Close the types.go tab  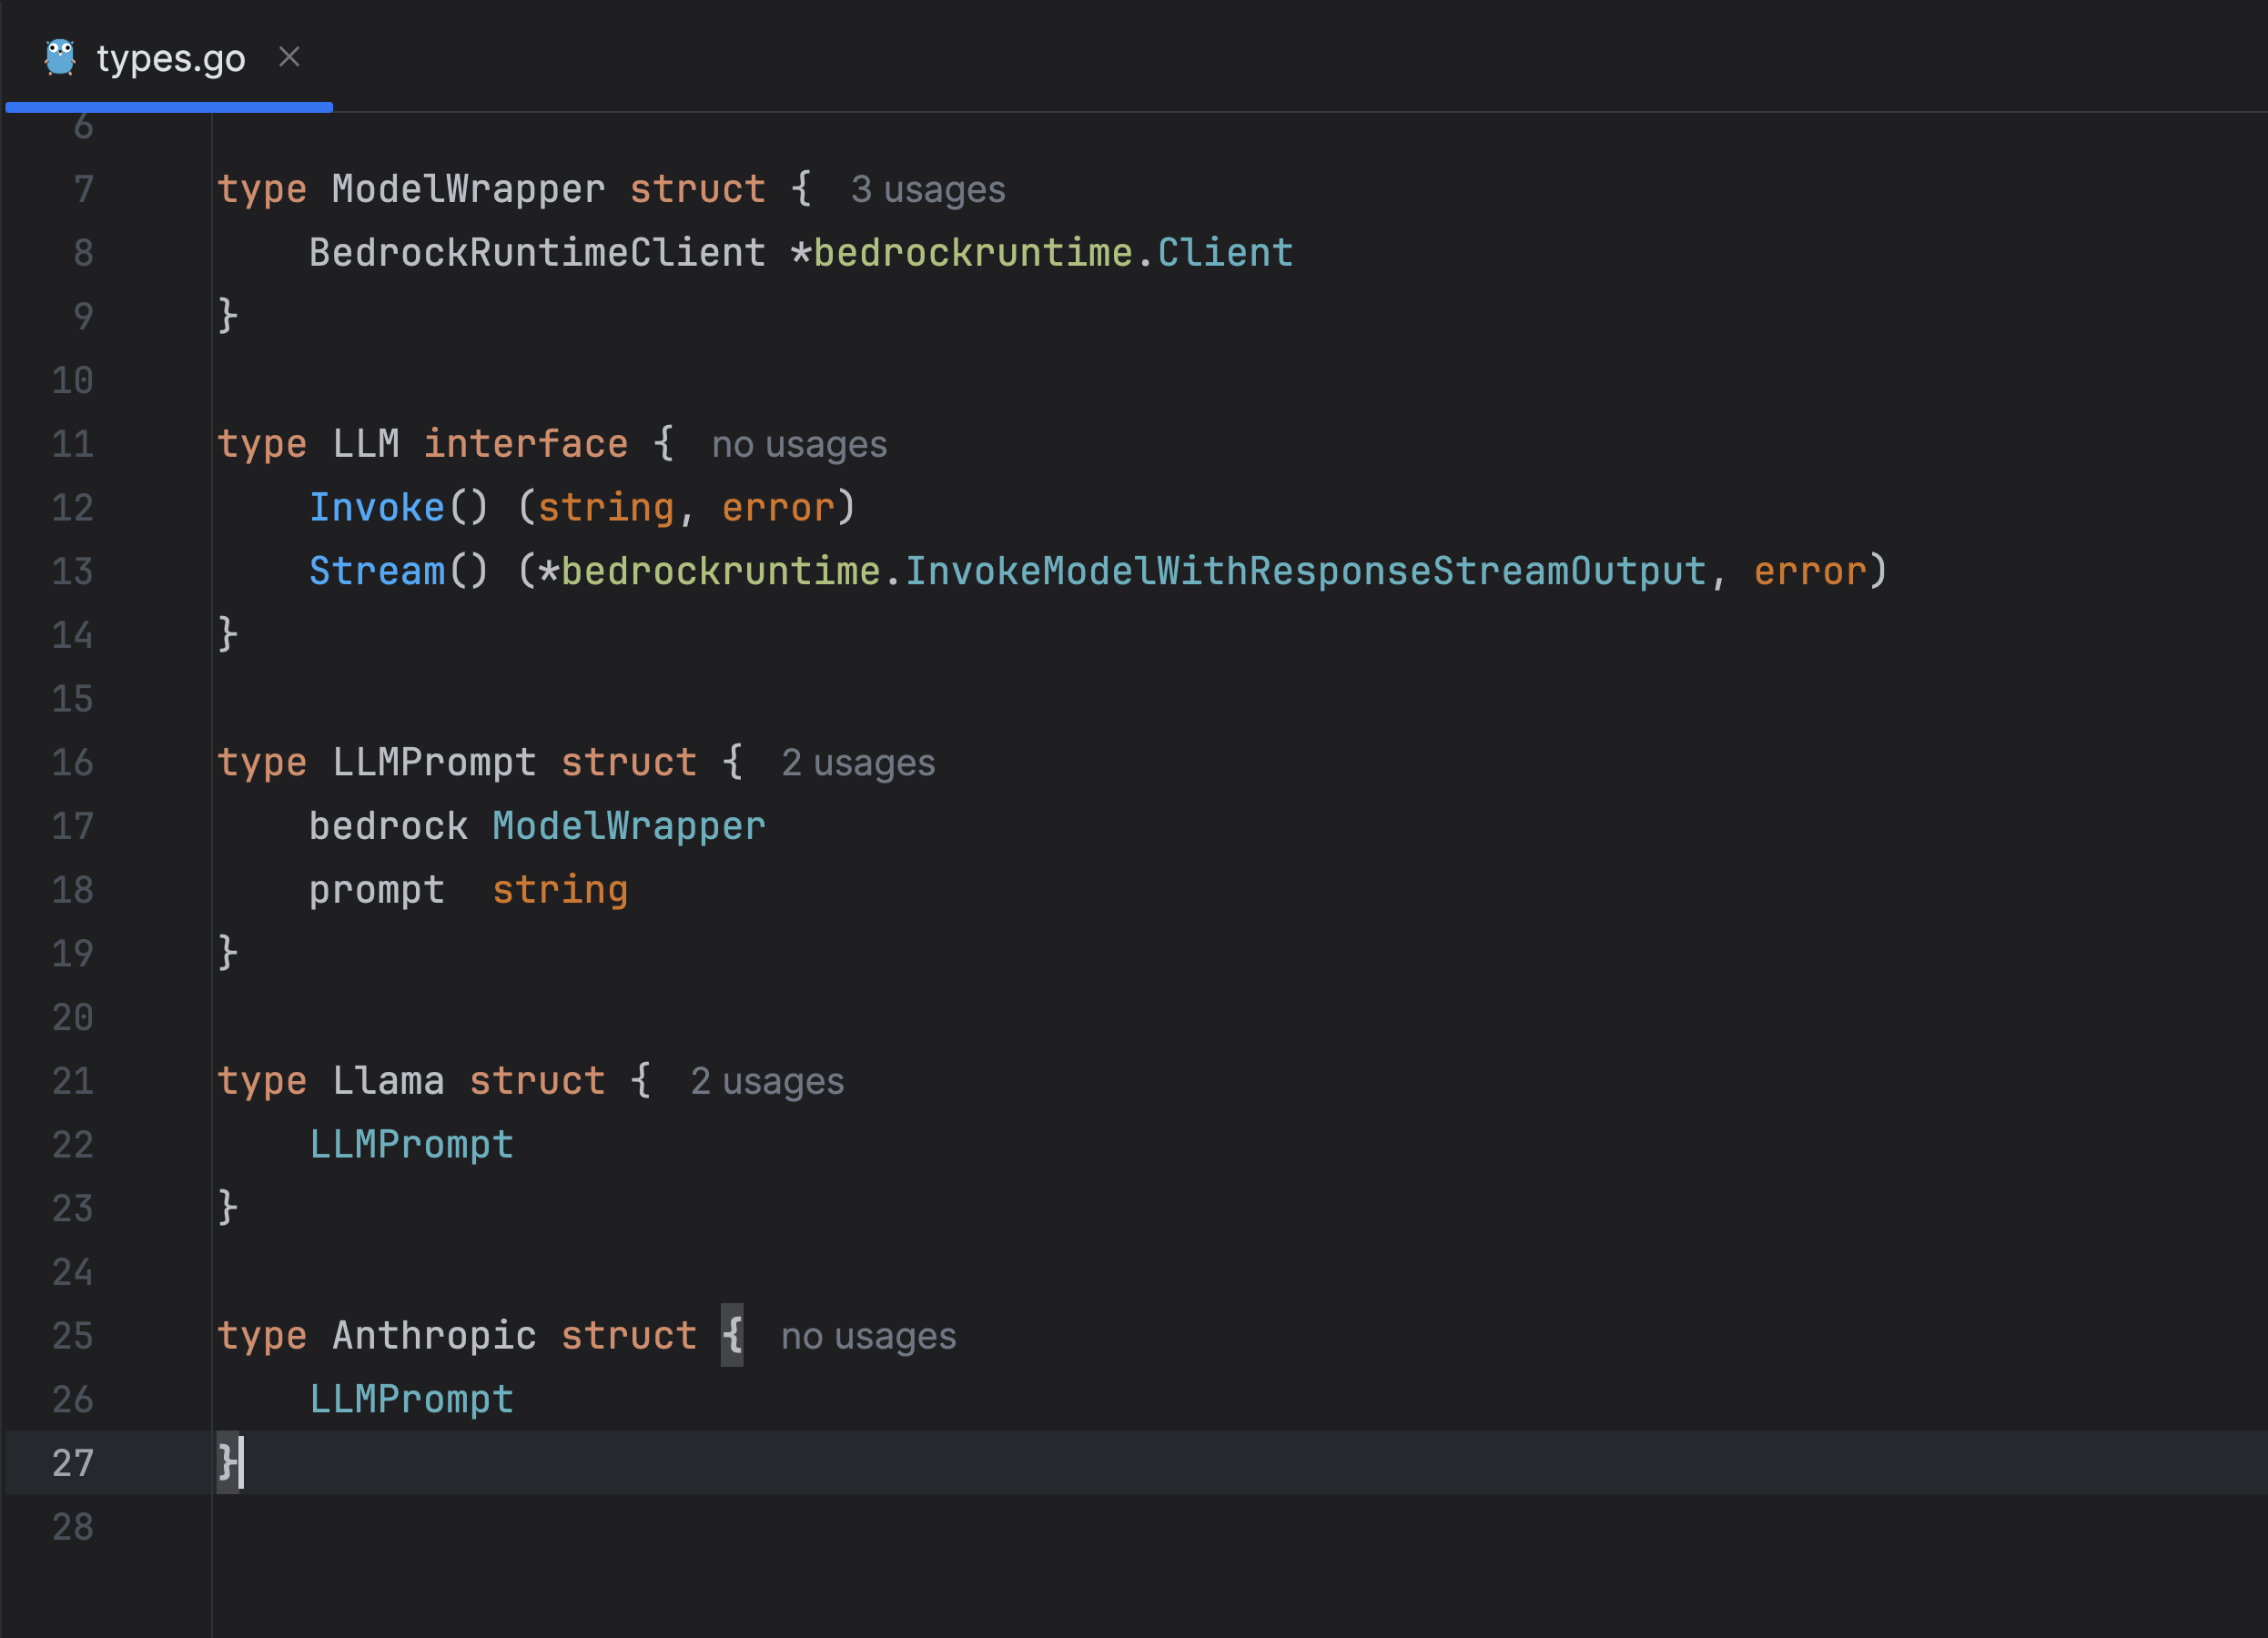point(289,57)
